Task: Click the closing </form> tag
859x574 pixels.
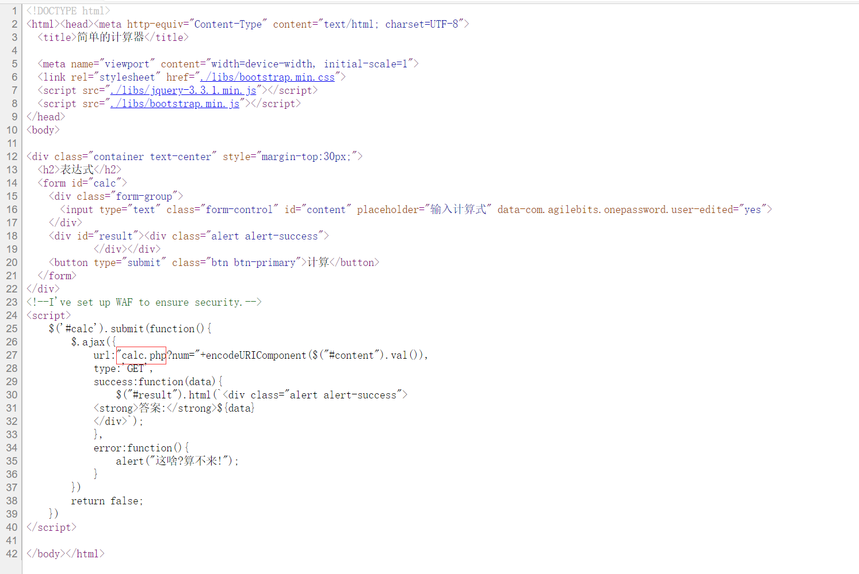Action: 57,276
